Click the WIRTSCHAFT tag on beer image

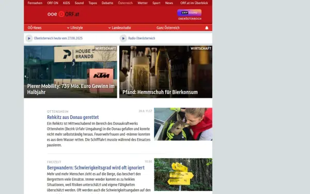[x=201, y=49]
